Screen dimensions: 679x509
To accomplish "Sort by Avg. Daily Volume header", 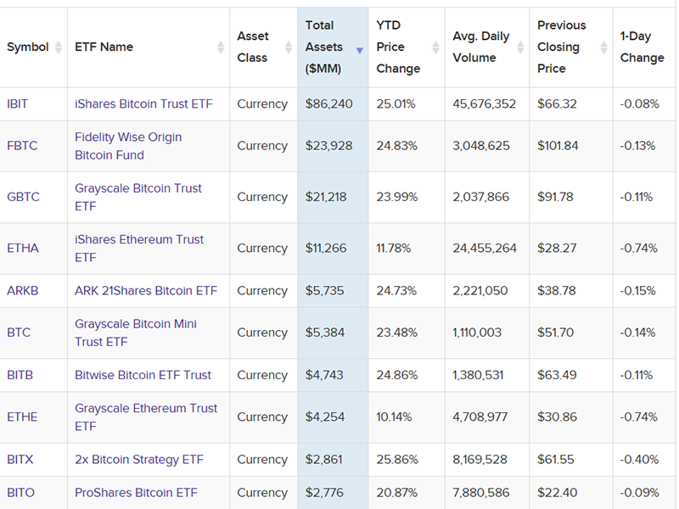I will [x=481, y=48].
